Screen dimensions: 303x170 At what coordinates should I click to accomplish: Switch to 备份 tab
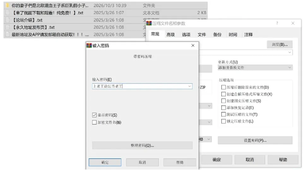click(217, 35)
